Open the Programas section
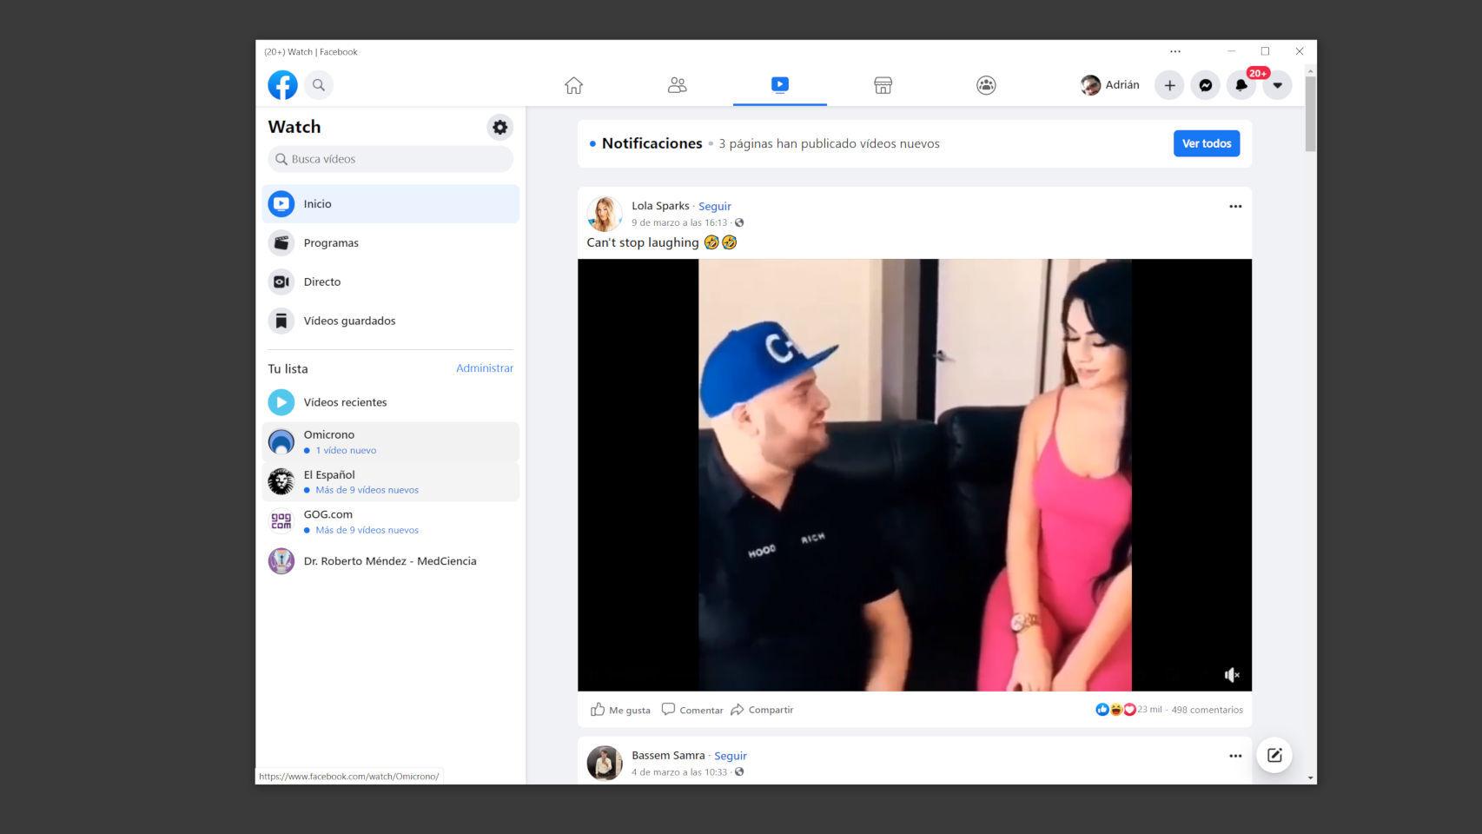Screen dimensions: 1482x834 click(x=331, y=242)
